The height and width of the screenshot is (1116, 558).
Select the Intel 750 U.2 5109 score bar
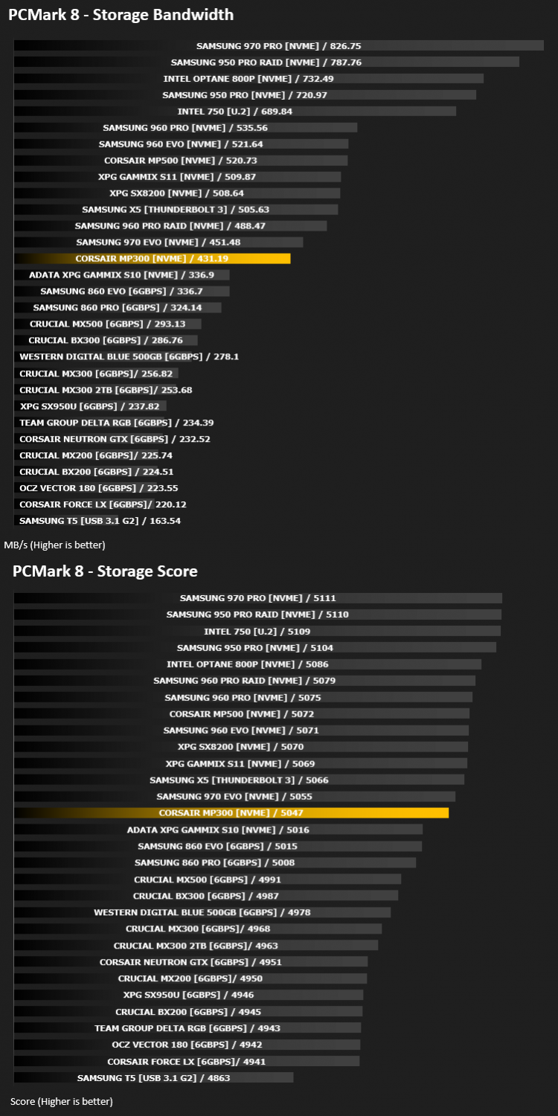tap(257, 630)
